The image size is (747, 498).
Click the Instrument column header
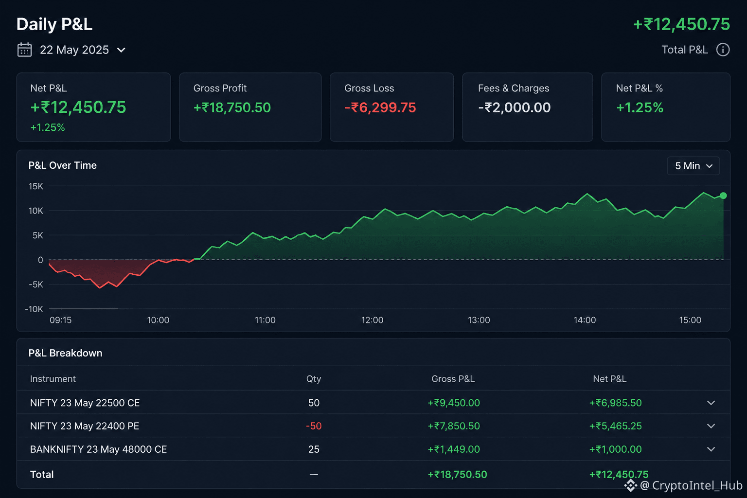click(53, 379)
